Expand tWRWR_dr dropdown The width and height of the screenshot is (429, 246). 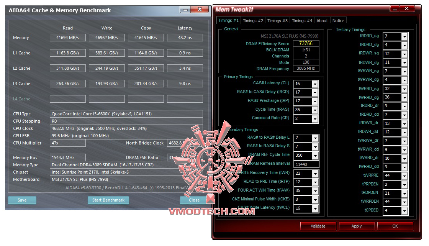point(404,141)
